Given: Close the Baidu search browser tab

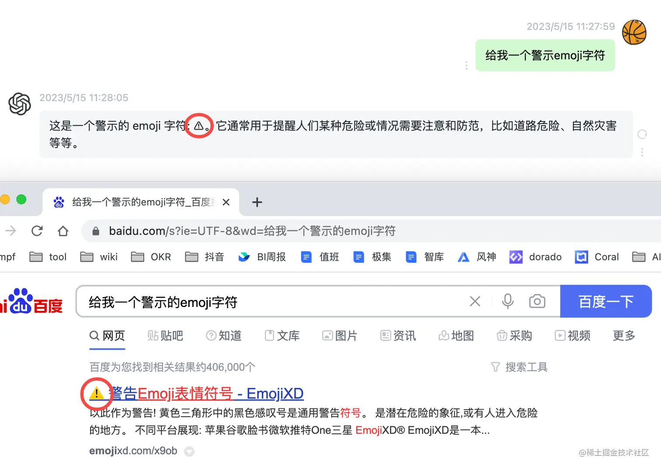Looking at the screenshot, I should coord(226,202).
